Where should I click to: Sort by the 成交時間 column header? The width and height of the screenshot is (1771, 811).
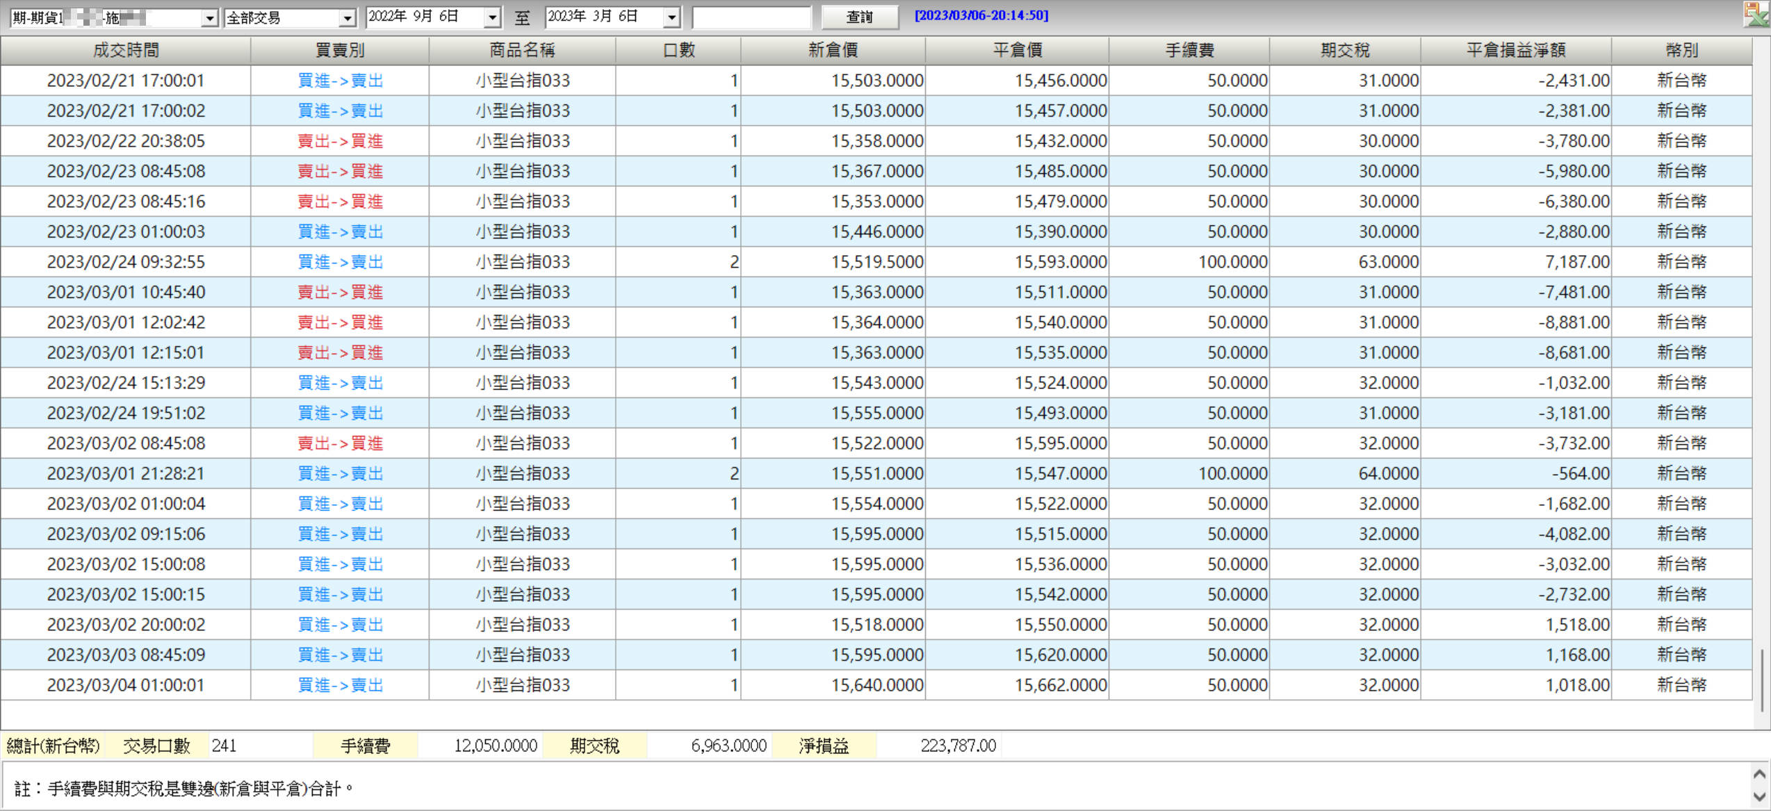(x=126, y=51)
